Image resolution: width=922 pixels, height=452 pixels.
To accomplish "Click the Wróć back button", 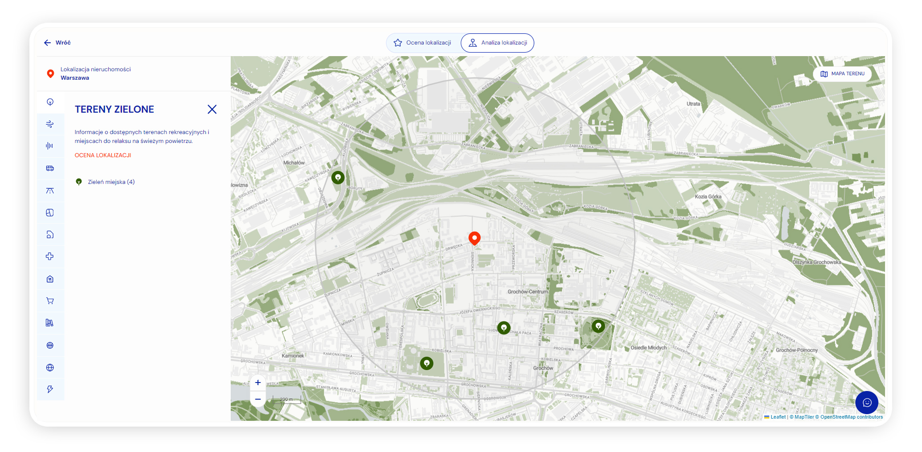I will (x=57, y=43).
